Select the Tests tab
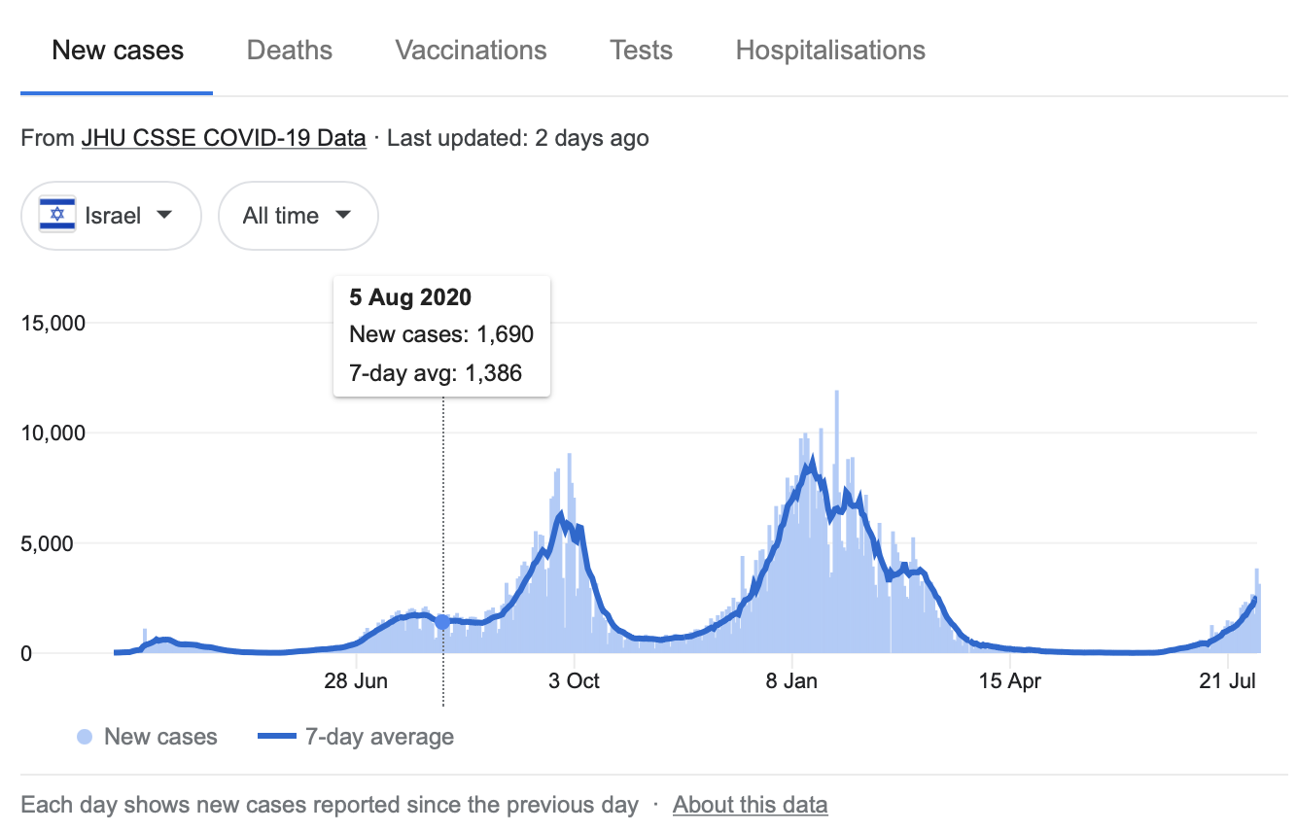 point(641,51)
